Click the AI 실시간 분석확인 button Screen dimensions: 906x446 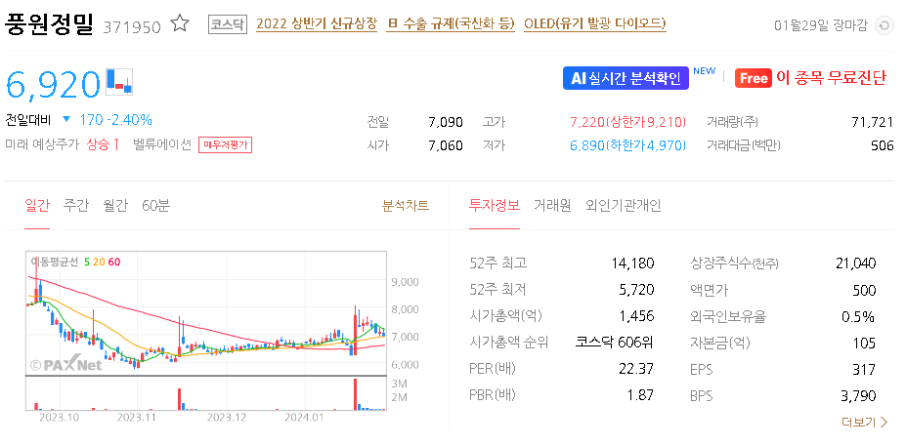tap(626, 78)
